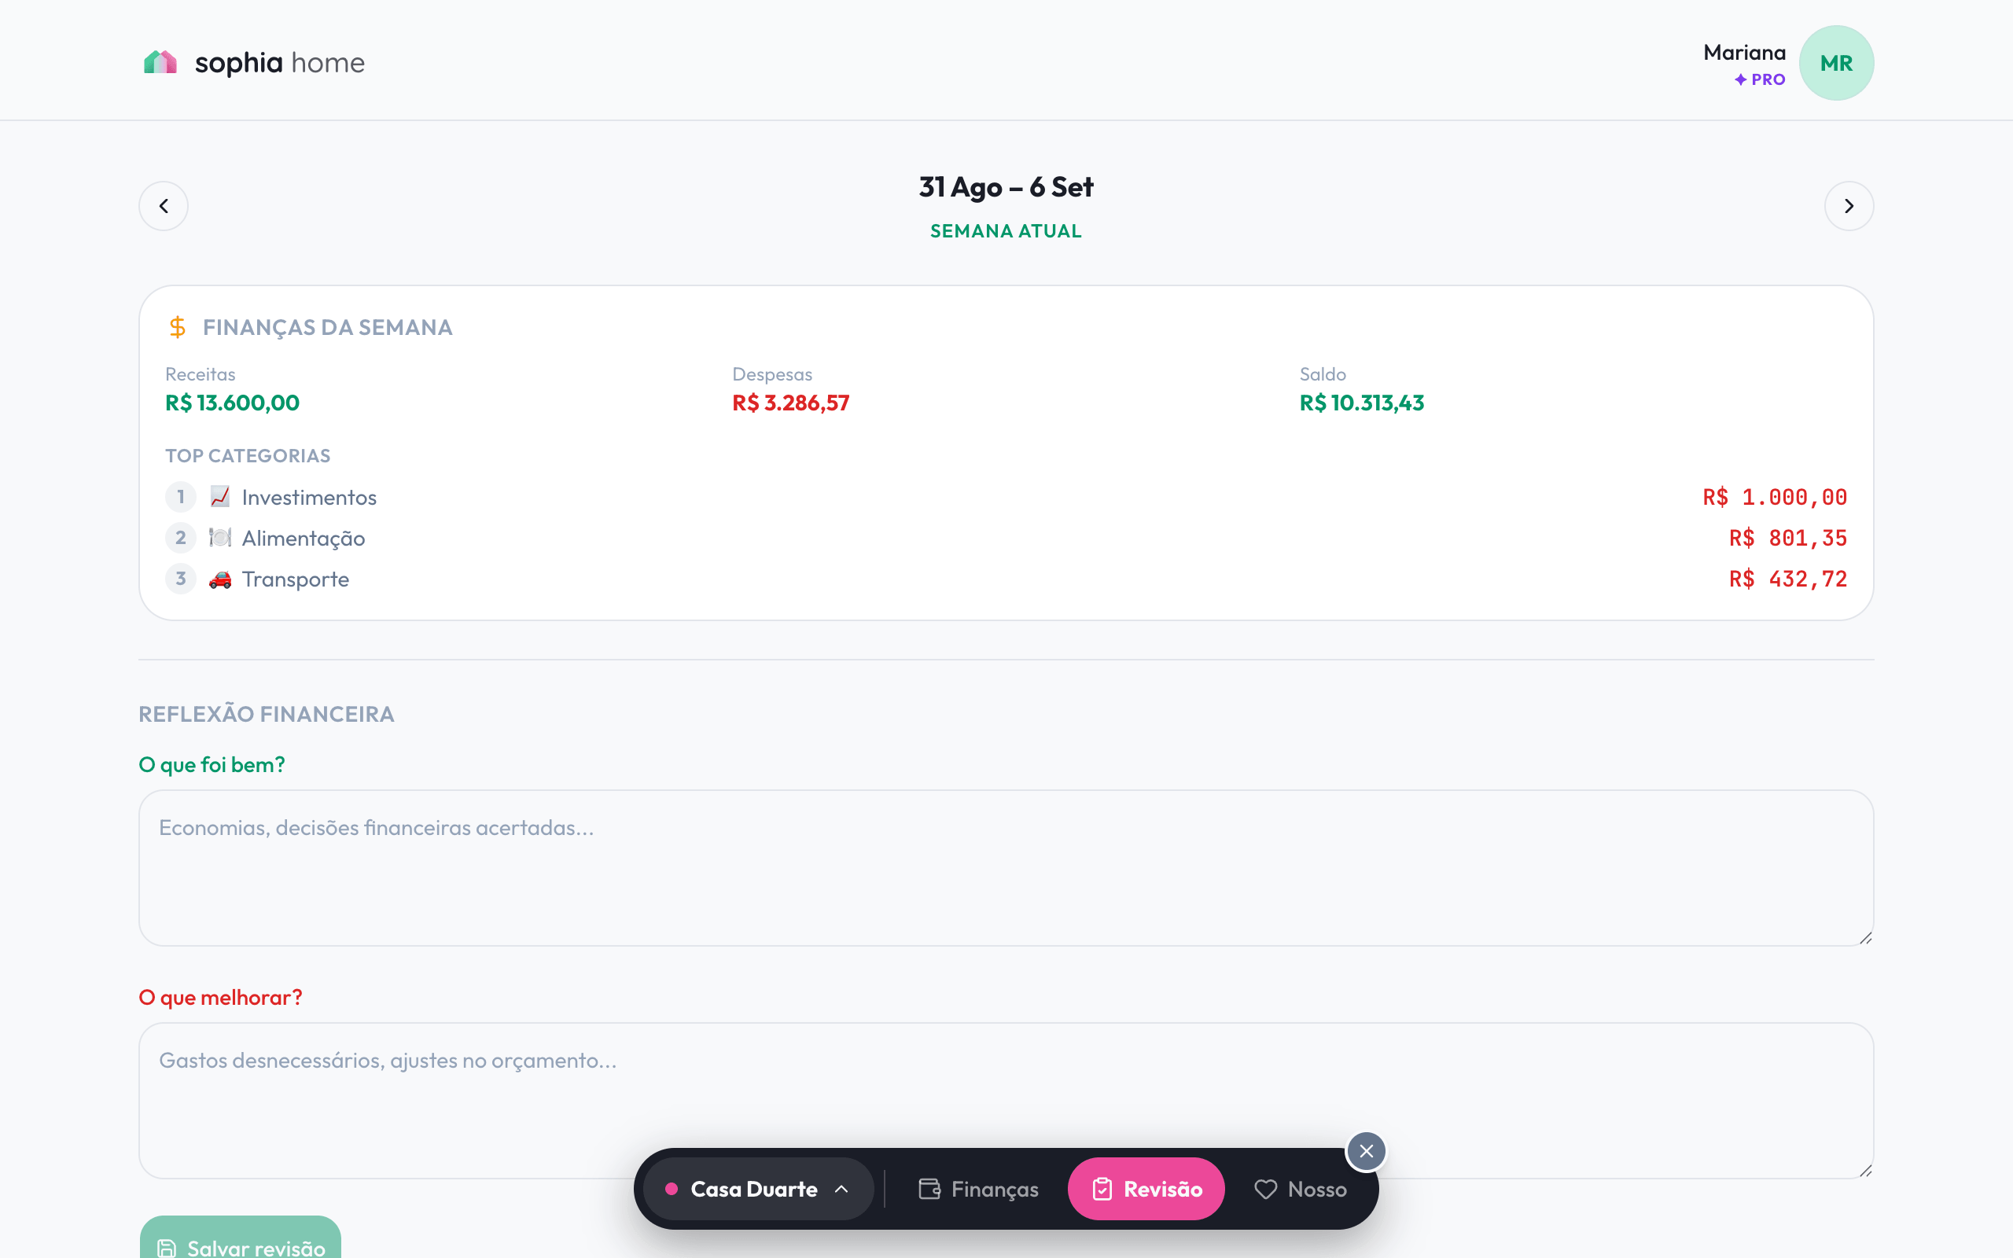Advance to next week with right chevron

pos(1849,205)
